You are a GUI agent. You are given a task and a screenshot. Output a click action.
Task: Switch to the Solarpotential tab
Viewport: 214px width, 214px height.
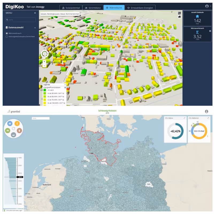(71, 8)
